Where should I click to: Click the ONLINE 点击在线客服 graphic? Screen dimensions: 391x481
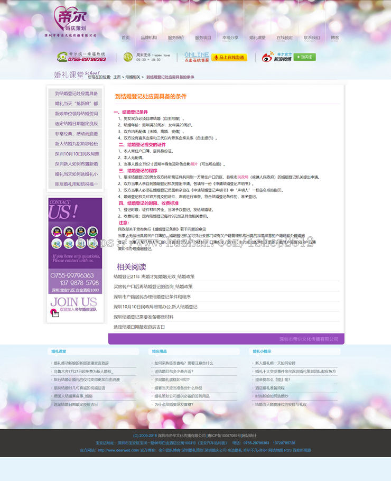[197, 57]
